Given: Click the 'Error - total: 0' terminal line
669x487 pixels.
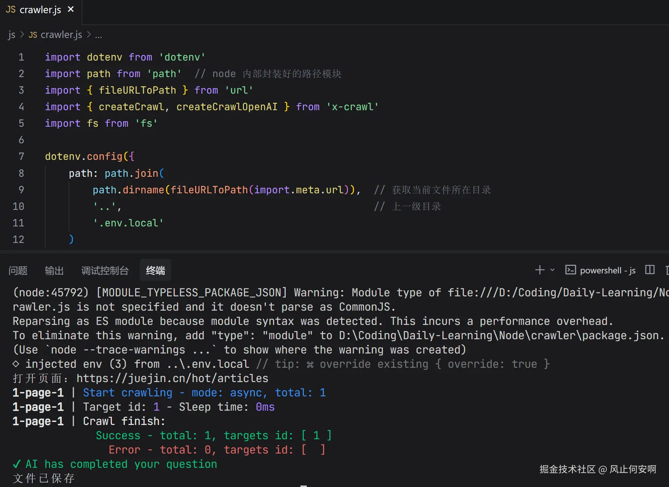Looking at the screenshot, I should (x=217, y=450).
